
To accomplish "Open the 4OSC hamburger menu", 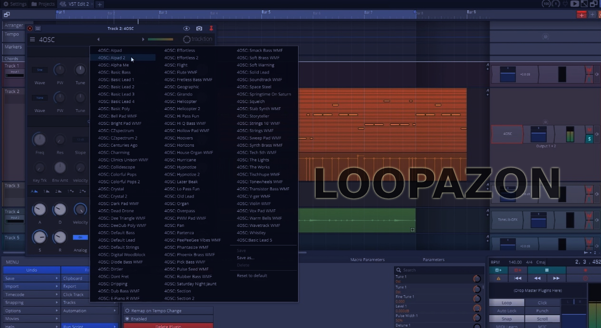I will click(x=32, y=39).
